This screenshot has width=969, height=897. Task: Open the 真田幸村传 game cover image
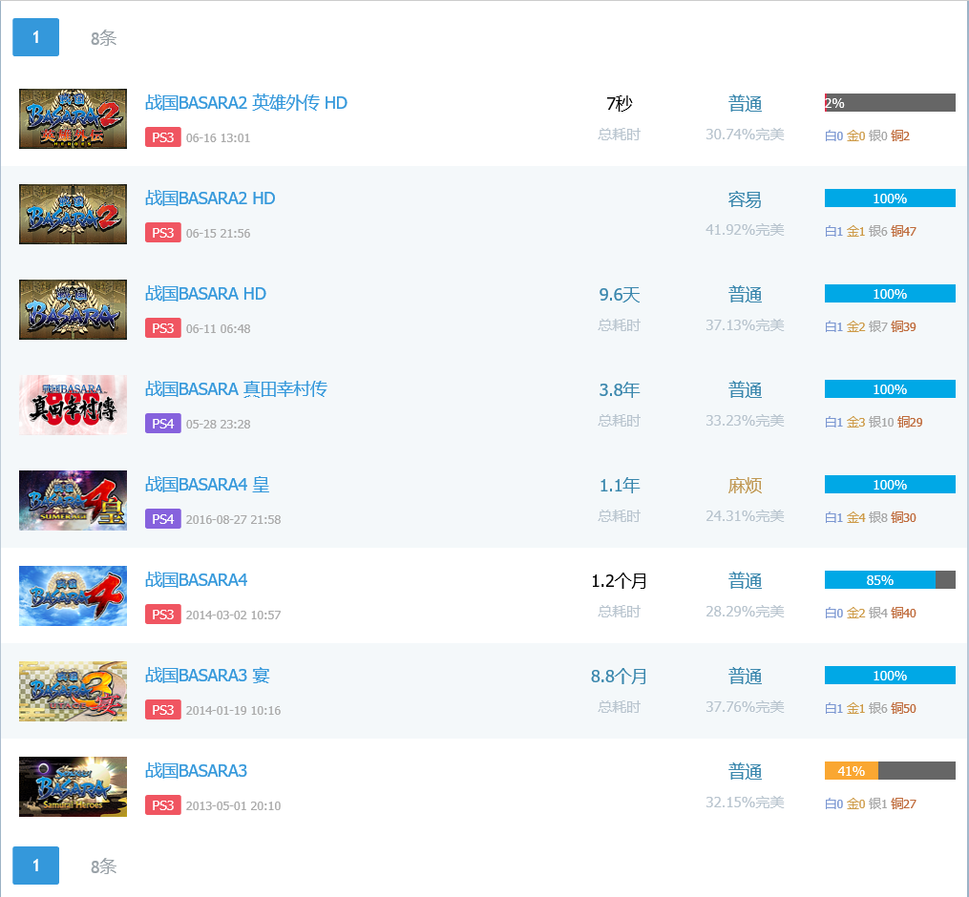coord(73,405)
